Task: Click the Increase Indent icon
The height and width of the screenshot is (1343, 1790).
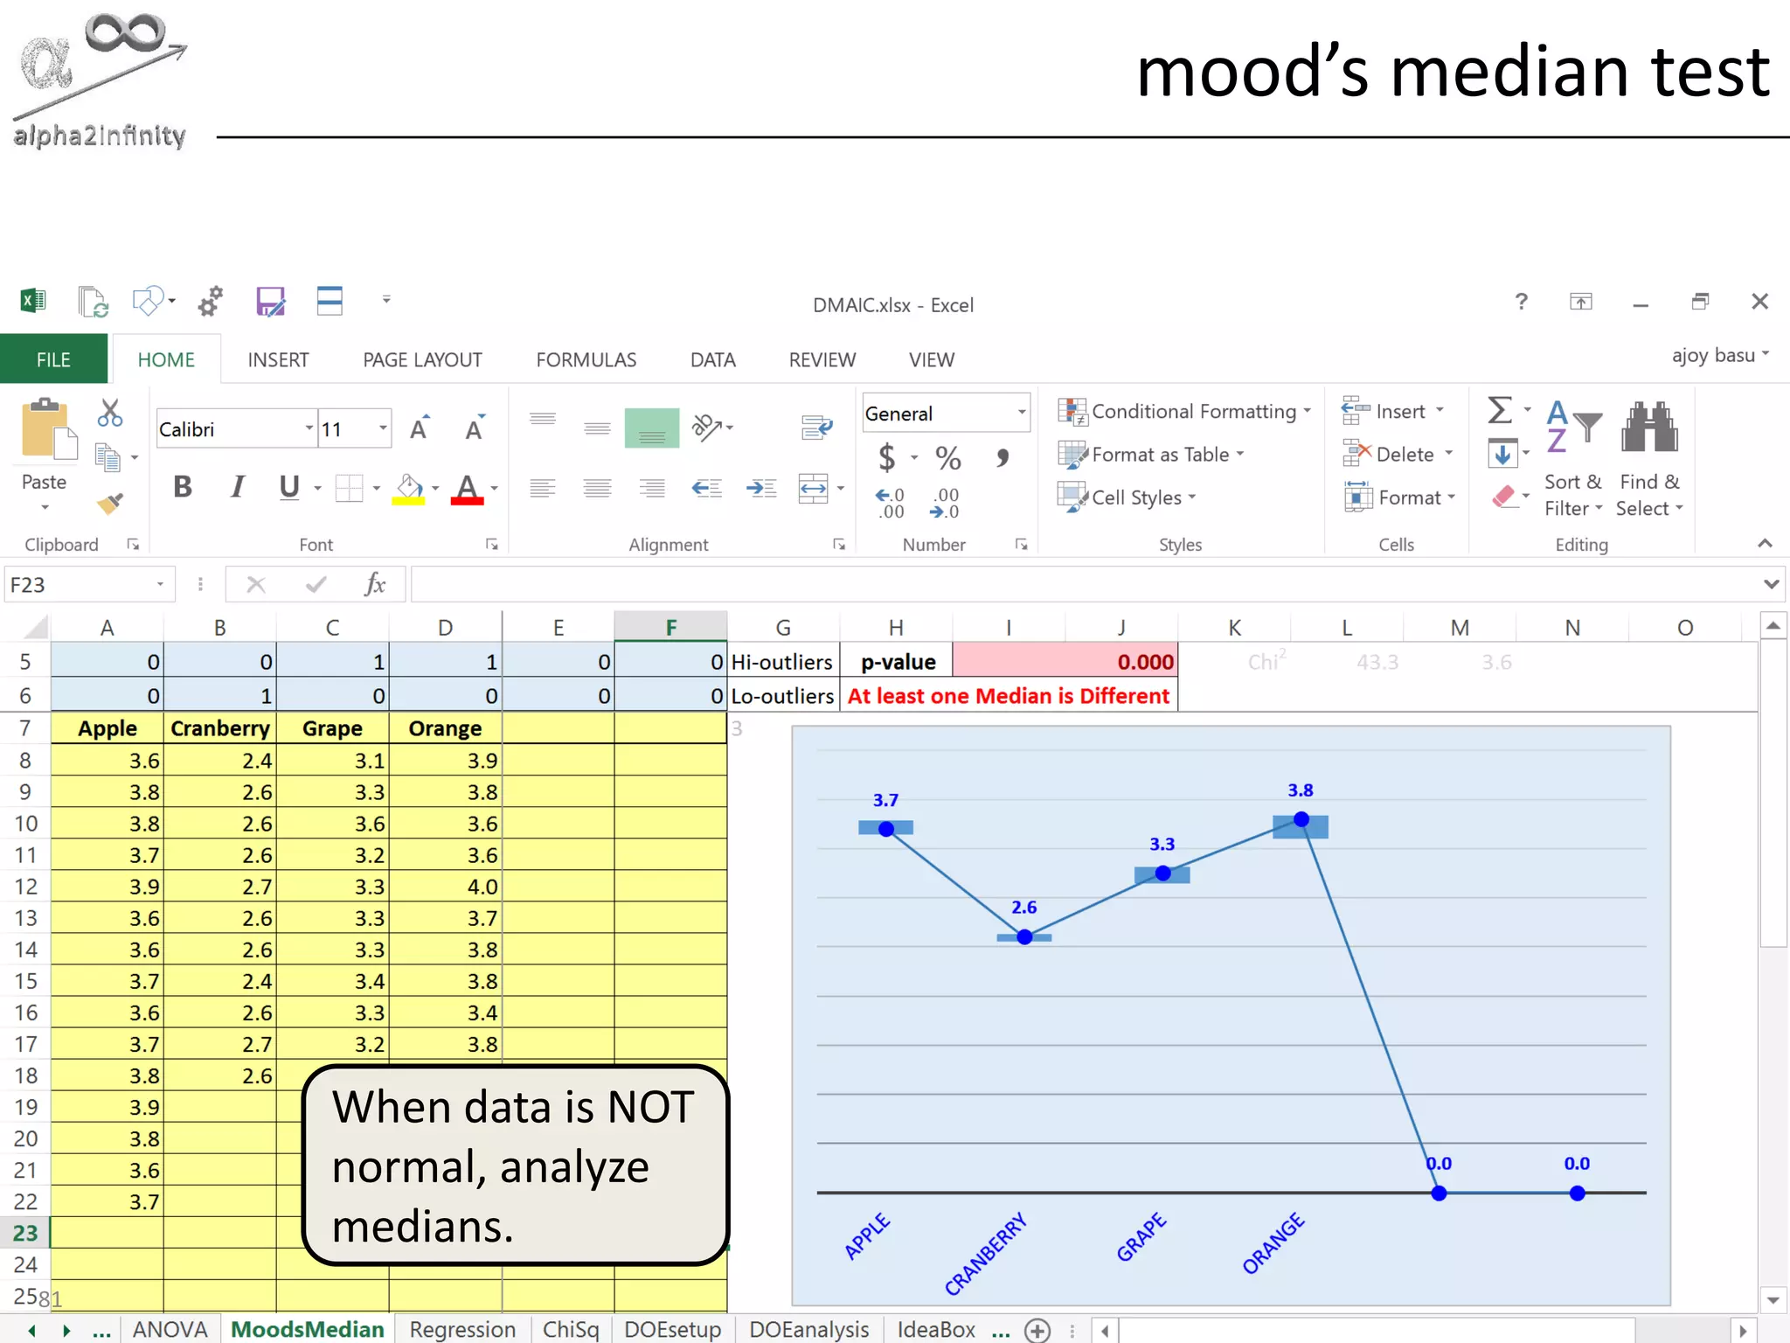Action: pyautogui.click(x=761, y=488)
